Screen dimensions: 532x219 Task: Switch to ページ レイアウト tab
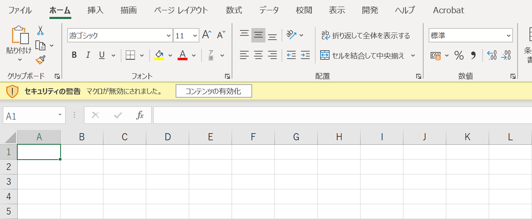click(x=181, y=10)
